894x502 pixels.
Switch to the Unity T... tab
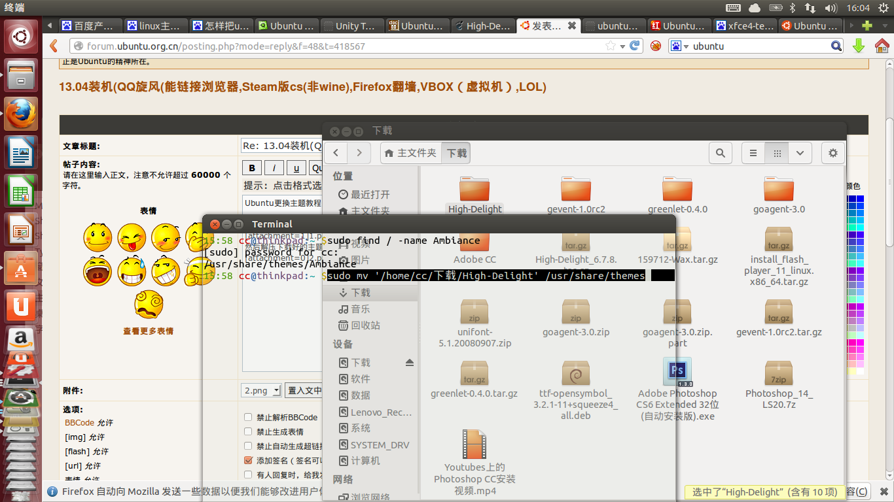click(x=353, y=25)
